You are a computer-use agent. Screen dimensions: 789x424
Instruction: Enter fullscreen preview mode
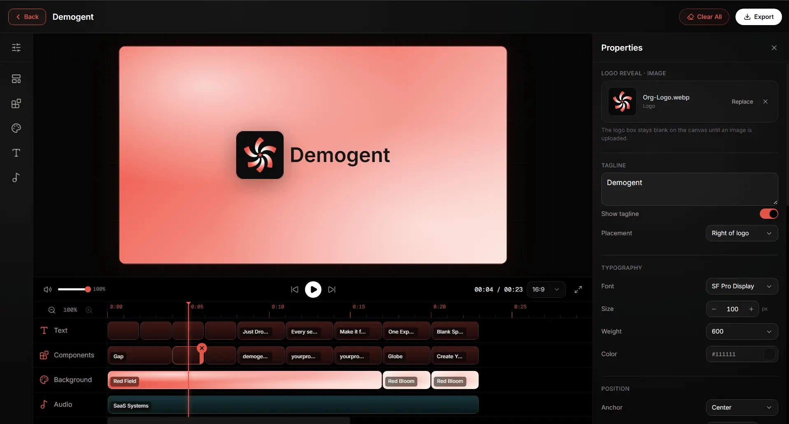pyautogui.click(x=578, y=290)
